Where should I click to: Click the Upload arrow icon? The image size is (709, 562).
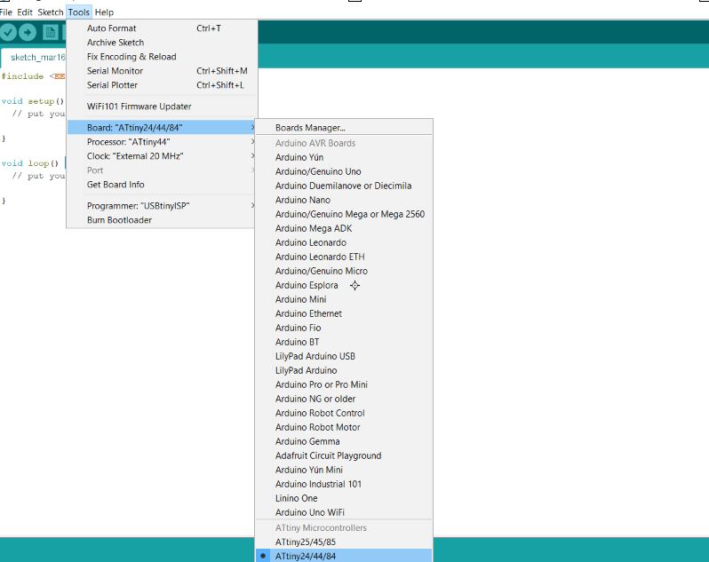tap(28, 32)
